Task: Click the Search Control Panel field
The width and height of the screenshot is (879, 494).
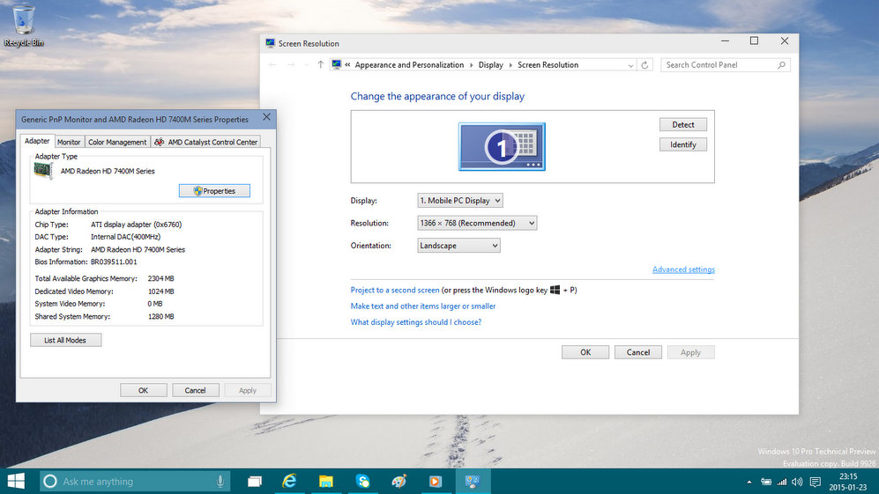Action: [719, 65]
